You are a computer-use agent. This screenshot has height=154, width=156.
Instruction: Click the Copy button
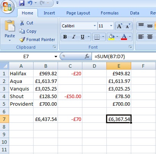pos(28,31)
